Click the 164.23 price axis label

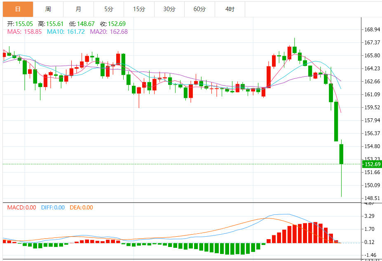372,68
